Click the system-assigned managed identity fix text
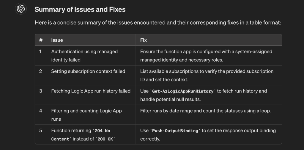304x150 pixels. point(206,56)
